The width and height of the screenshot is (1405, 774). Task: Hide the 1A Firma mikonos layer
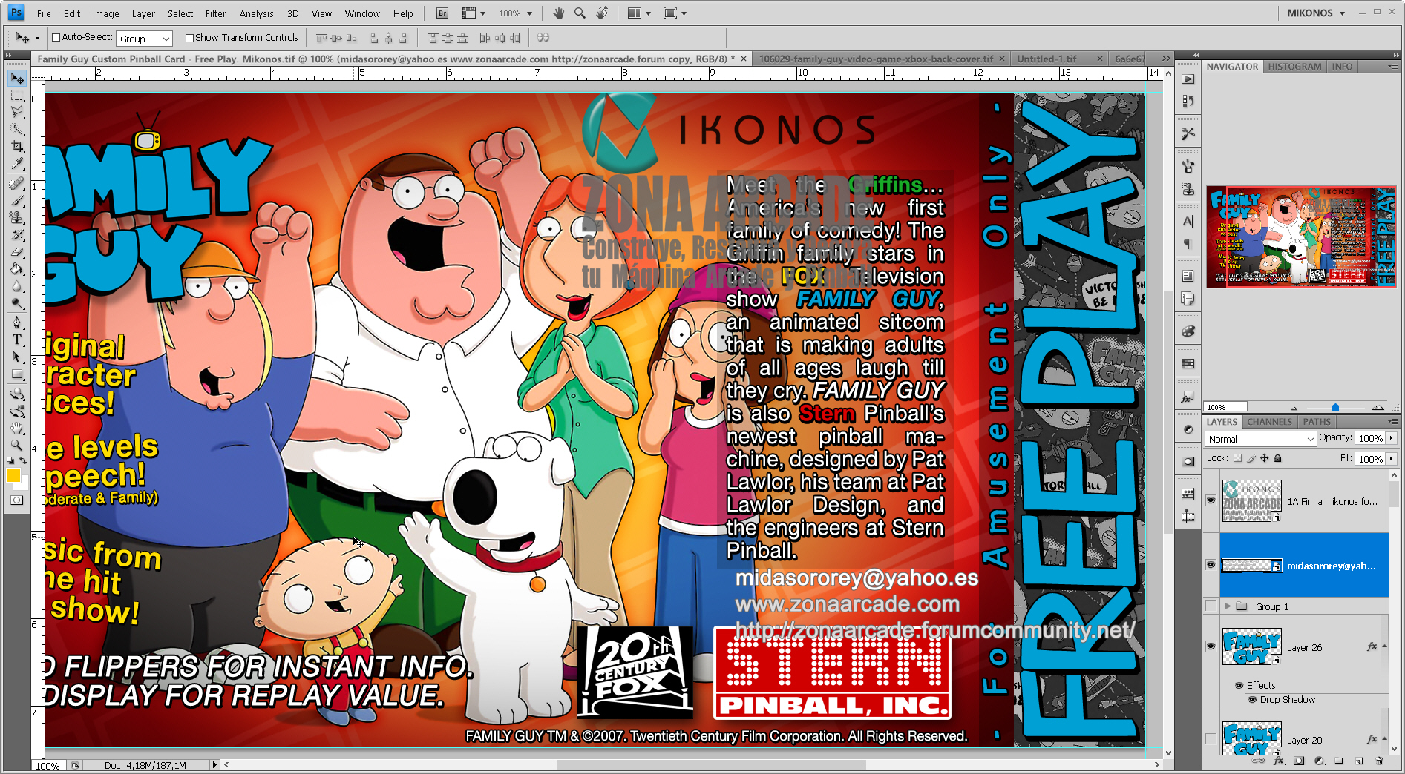coord(1211,500)
